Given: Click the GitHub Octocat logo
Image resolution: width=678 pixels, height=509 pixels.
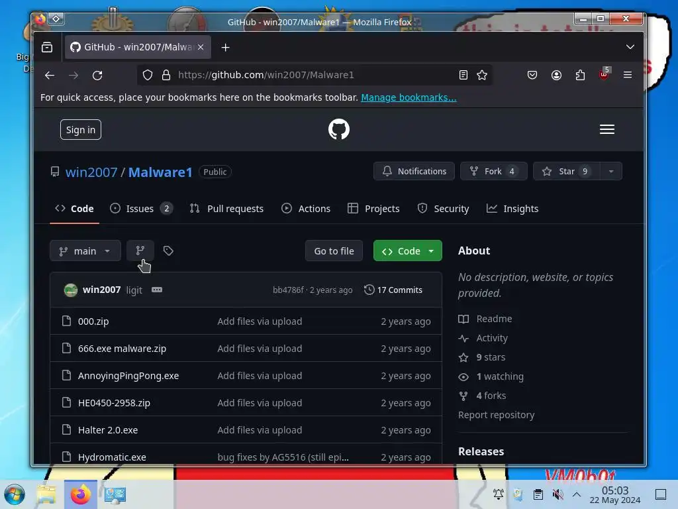Looking at the screenshot, I should pyautogui.click(x=338, y=129).
